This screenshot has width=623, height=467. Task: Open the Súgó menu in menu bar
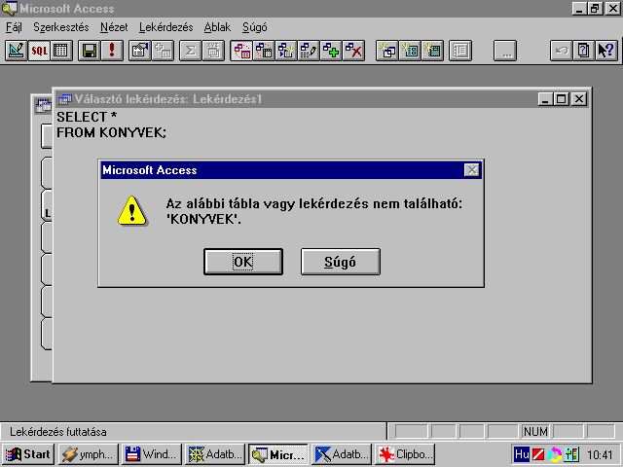pyautogui.click(x=255, y=27)
